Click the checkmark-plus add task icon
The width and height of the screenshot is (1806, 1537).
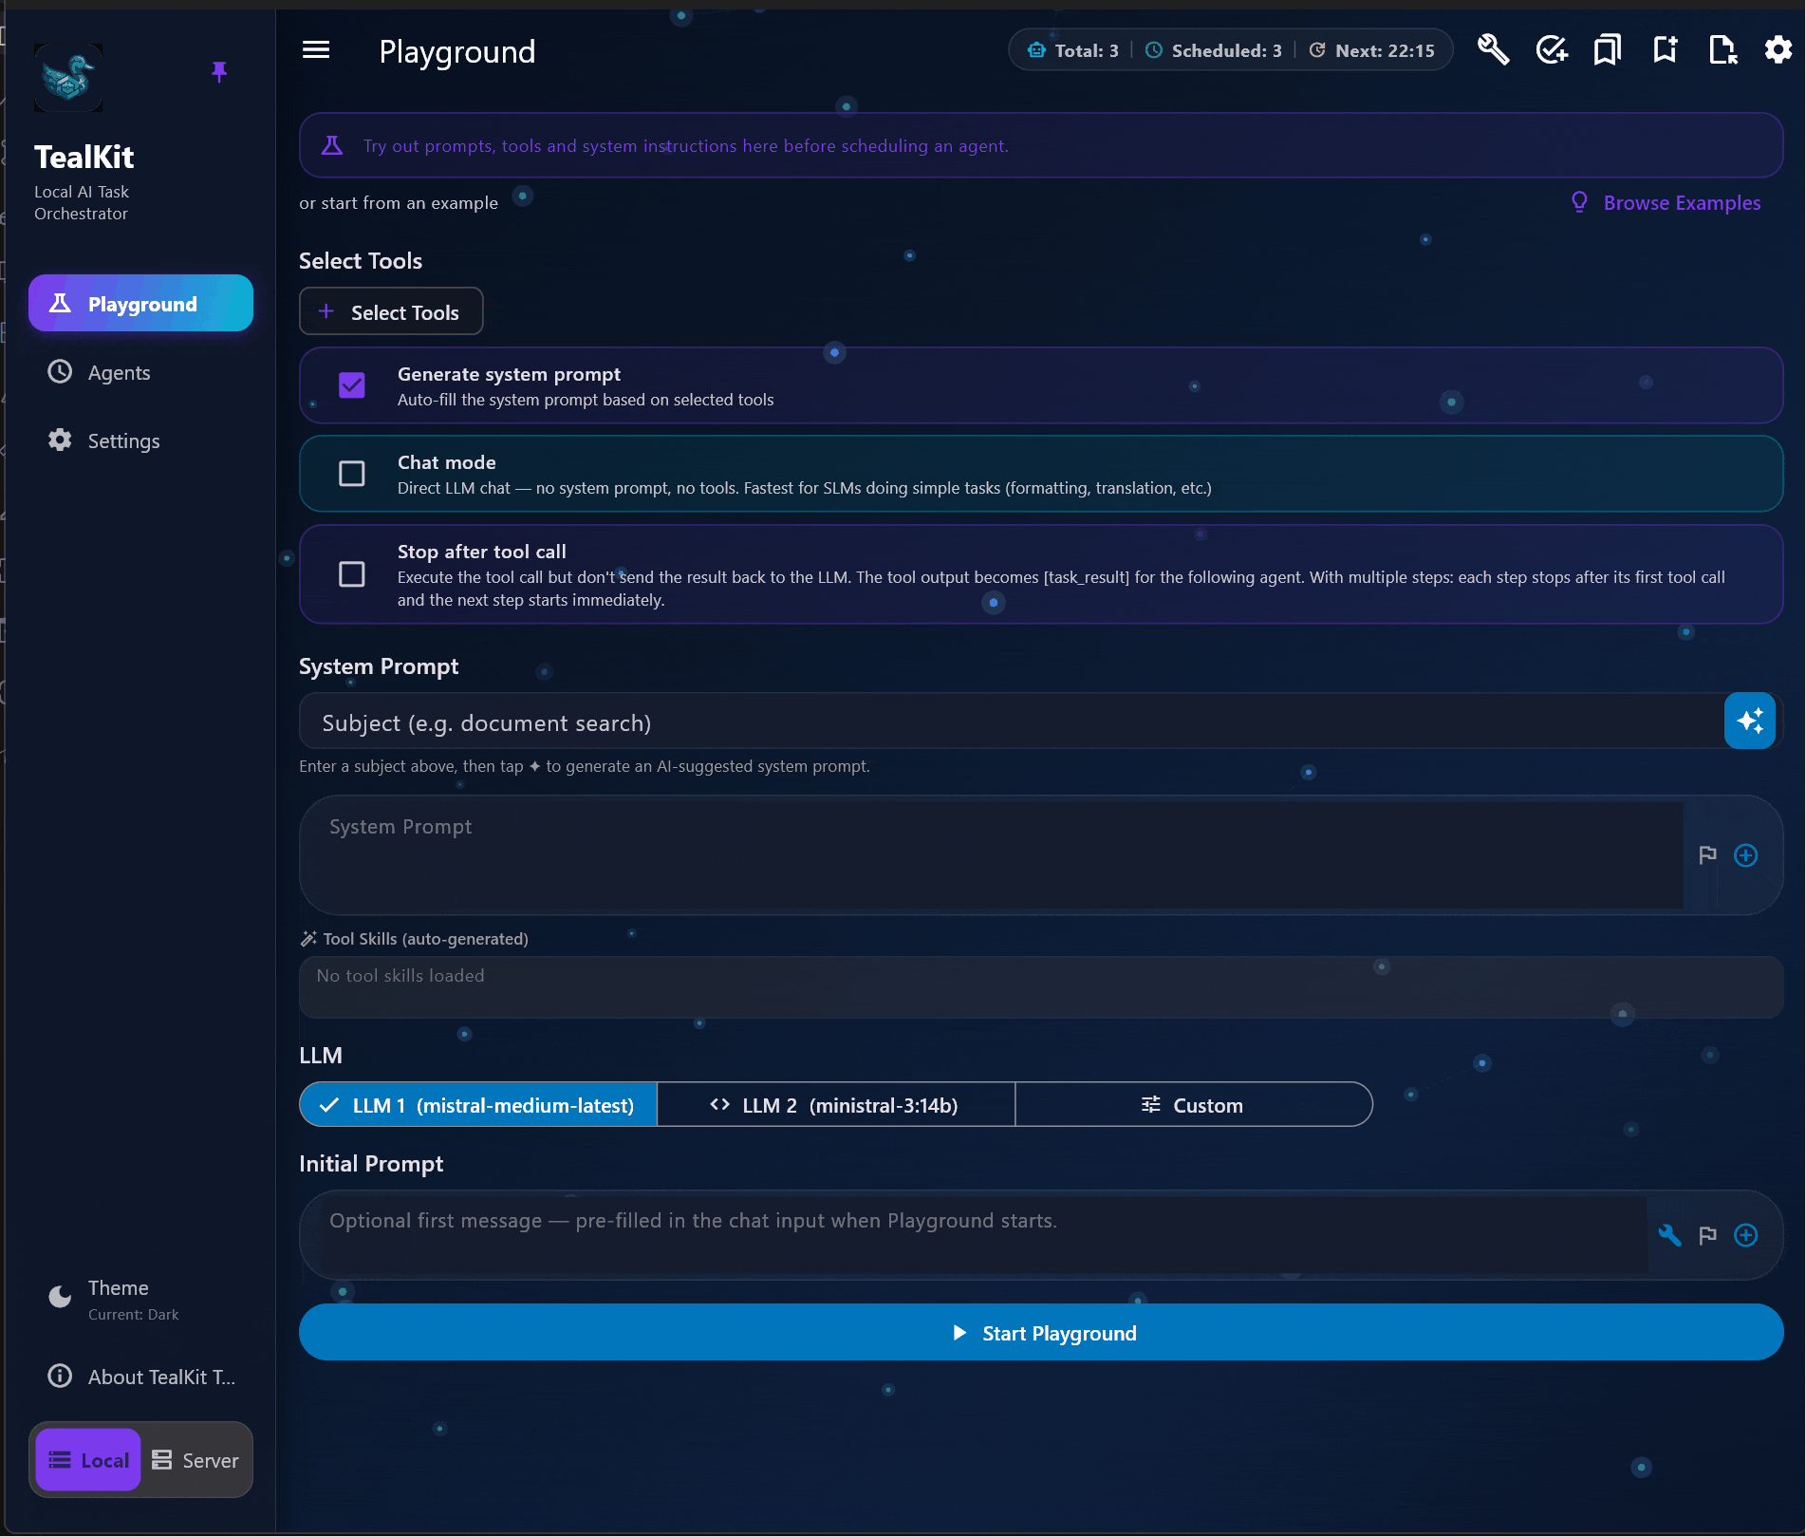1552,49
